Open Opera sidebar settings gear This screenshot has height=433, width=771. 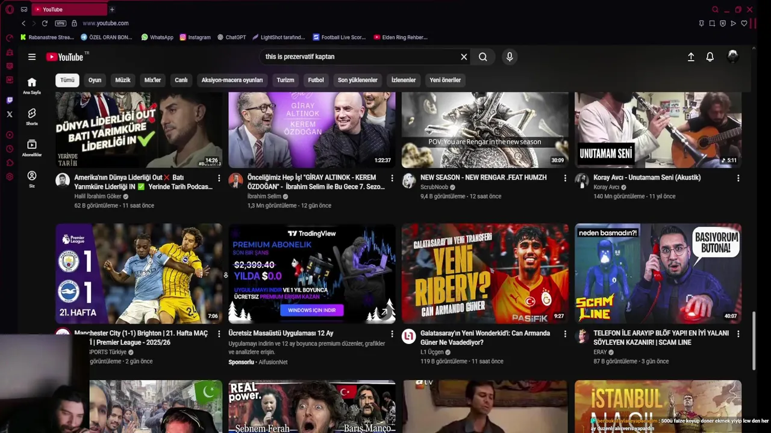point(9,177)
